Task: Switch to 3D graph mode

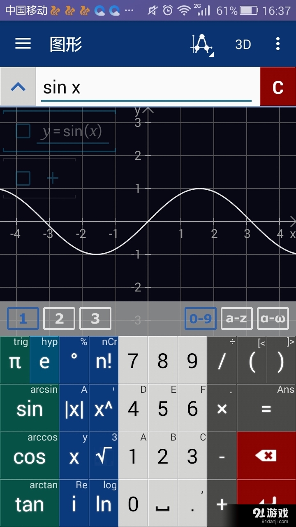Action: coord(243,44)
